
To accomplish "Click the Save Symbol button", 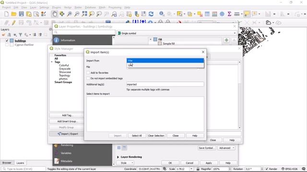I will pos(206,148).
